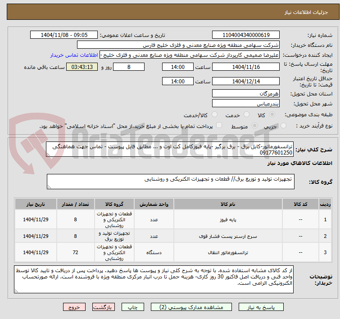The width and height of the screenshot is (340, 319).
Task: Click the announcement date field 1404/11/08 - 09:05
Action: point(64,35)
